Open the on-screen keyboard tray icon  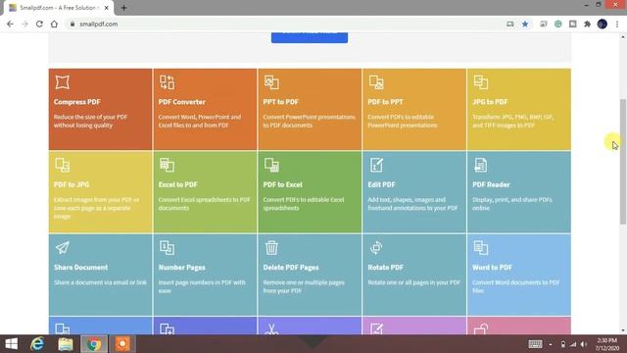[535, 344]
